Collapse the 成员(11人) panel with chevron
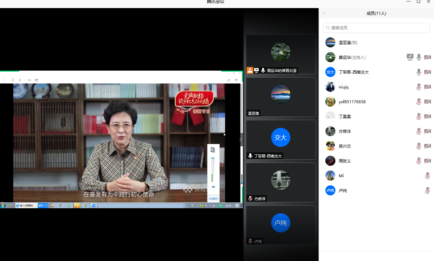Viewport: 434px width, 261px height. tap(324, 13)
